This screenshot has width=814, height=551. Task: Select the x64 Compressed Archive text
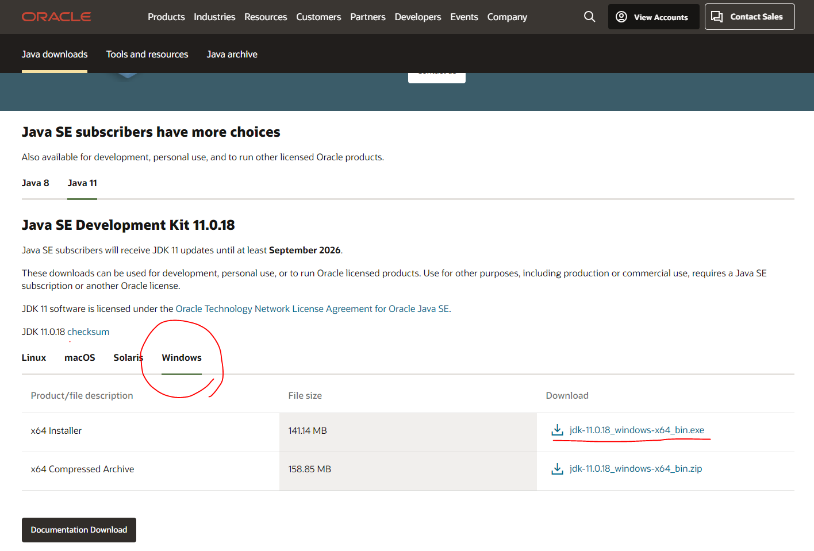pos(82,469)
